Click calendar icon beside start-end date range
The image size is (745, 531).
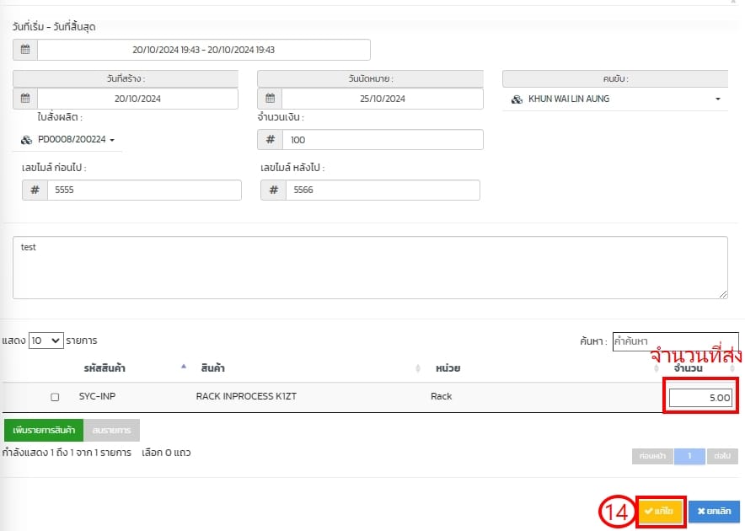25,50
